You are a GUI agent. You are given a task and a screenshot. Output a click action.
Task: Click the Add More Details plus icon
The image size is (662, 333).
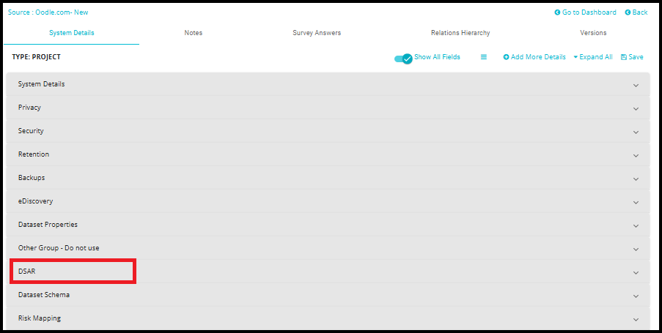tap(506, 57)
